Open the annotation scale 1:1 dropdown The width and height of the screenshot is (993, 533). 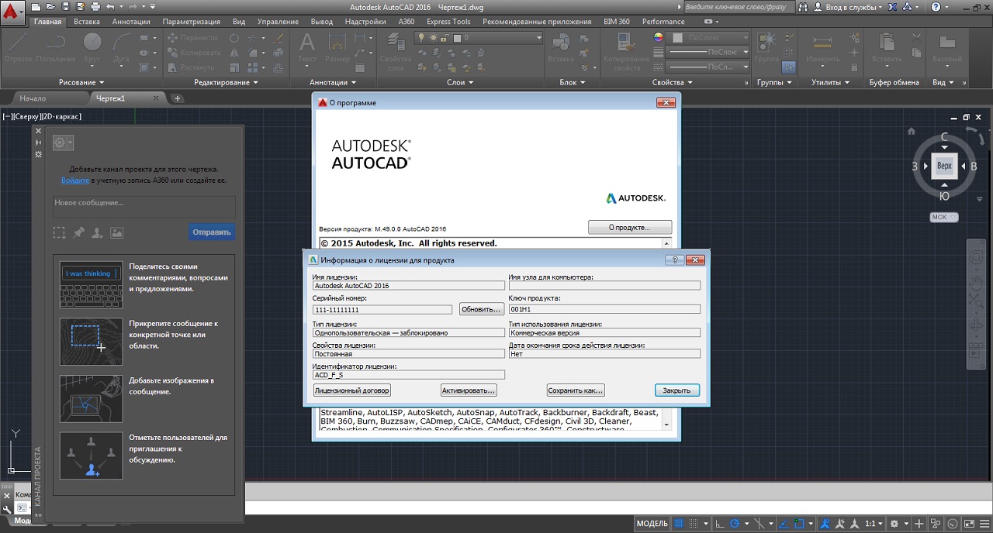tap(874, 524)
